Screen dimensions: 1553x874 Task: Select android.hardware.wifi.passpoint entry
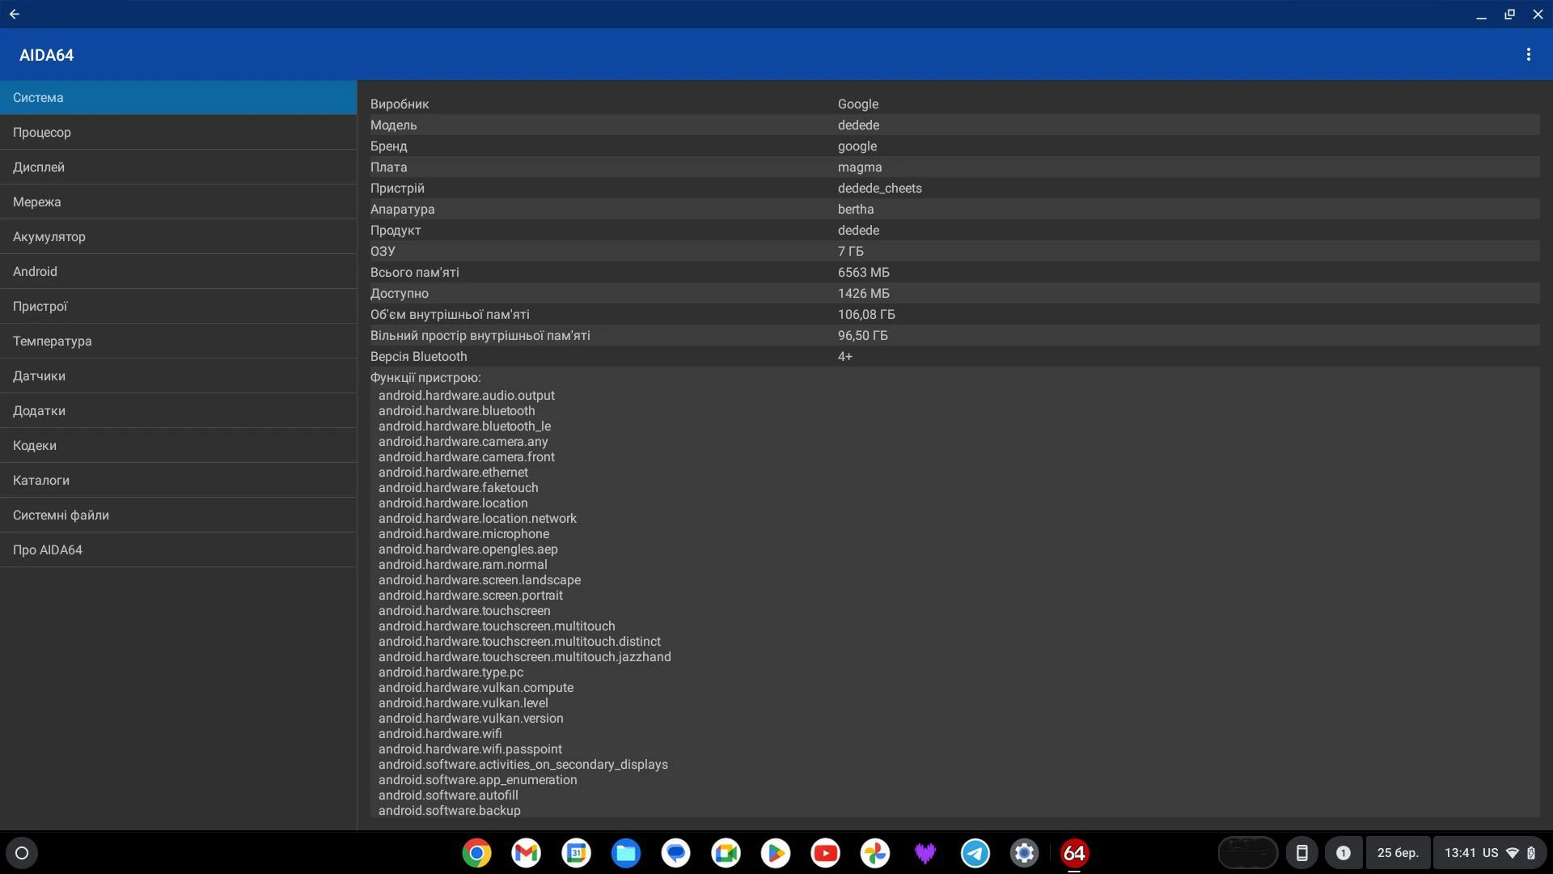(470, 749)
